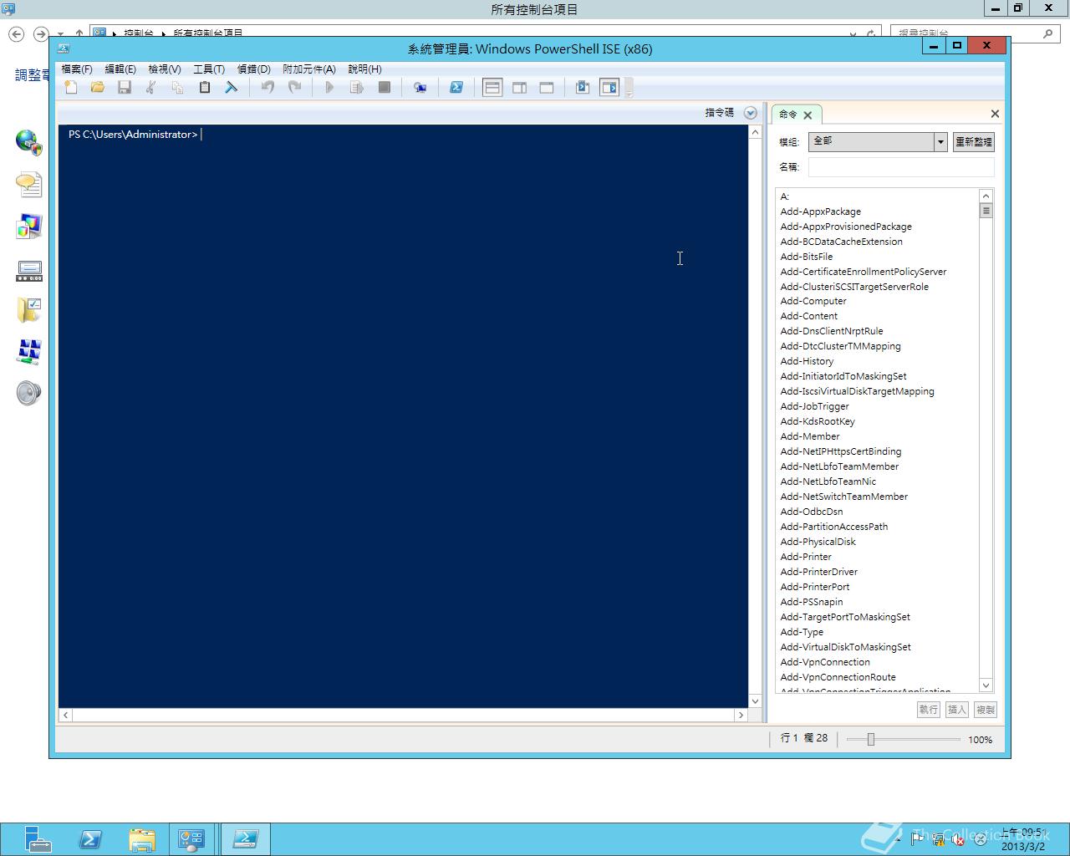Switch to Control Panel taskbar button
Image resolution: width=1070 pixels, height=856 pixels.
pos(191,838)
